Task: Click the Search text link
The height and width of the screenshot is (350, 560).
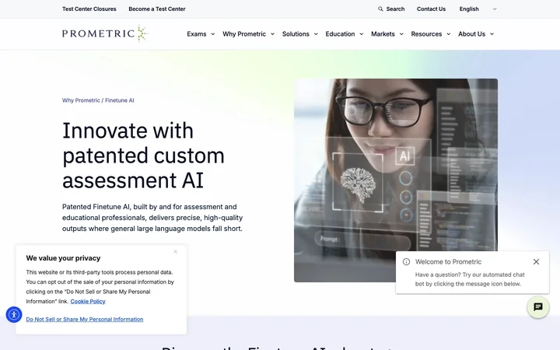Action: click(x=395, y=9)
